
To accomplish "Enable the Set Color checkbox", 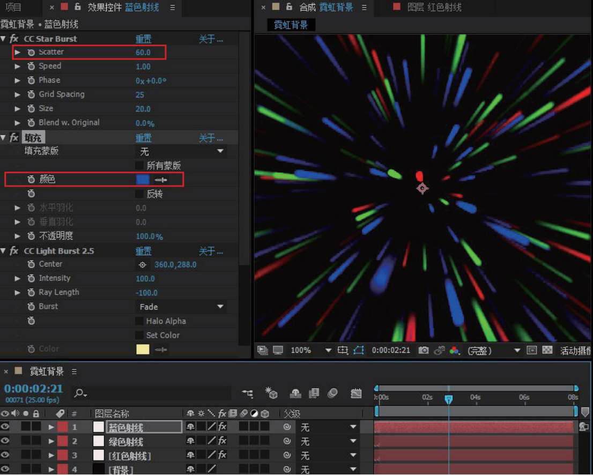I will (139, 335).
